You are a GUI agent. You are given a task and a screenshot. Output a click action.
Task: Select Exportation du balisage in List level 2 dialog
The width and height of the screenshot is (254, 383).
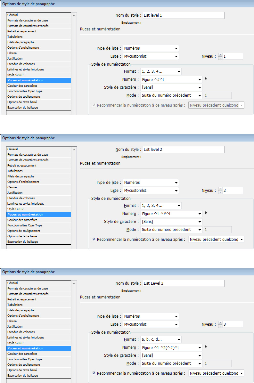point(38,241)
